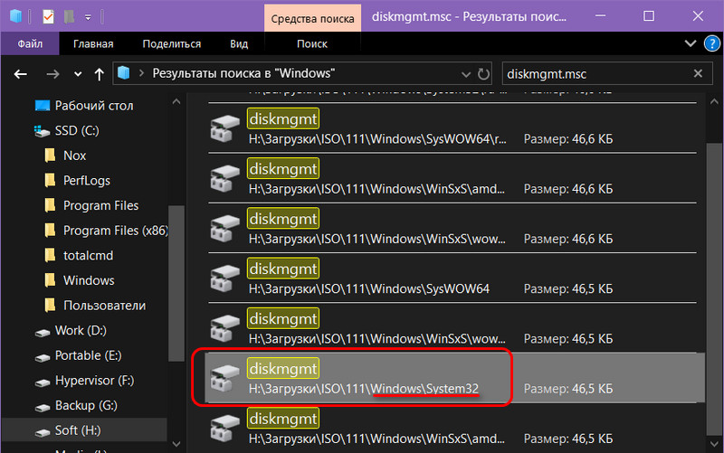Image resolution: width=724 pixels, height=453 pixels.
Task: Click the Work (D:) drive icon
Action: point(42,333)
